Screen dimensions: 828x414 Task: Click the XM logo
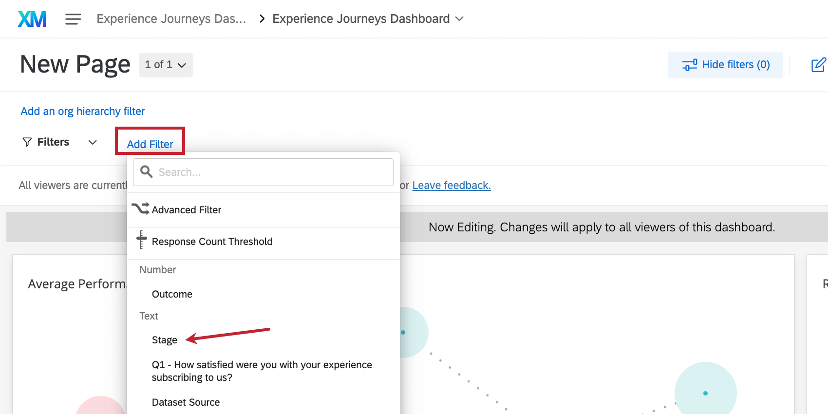click(32, 19)
